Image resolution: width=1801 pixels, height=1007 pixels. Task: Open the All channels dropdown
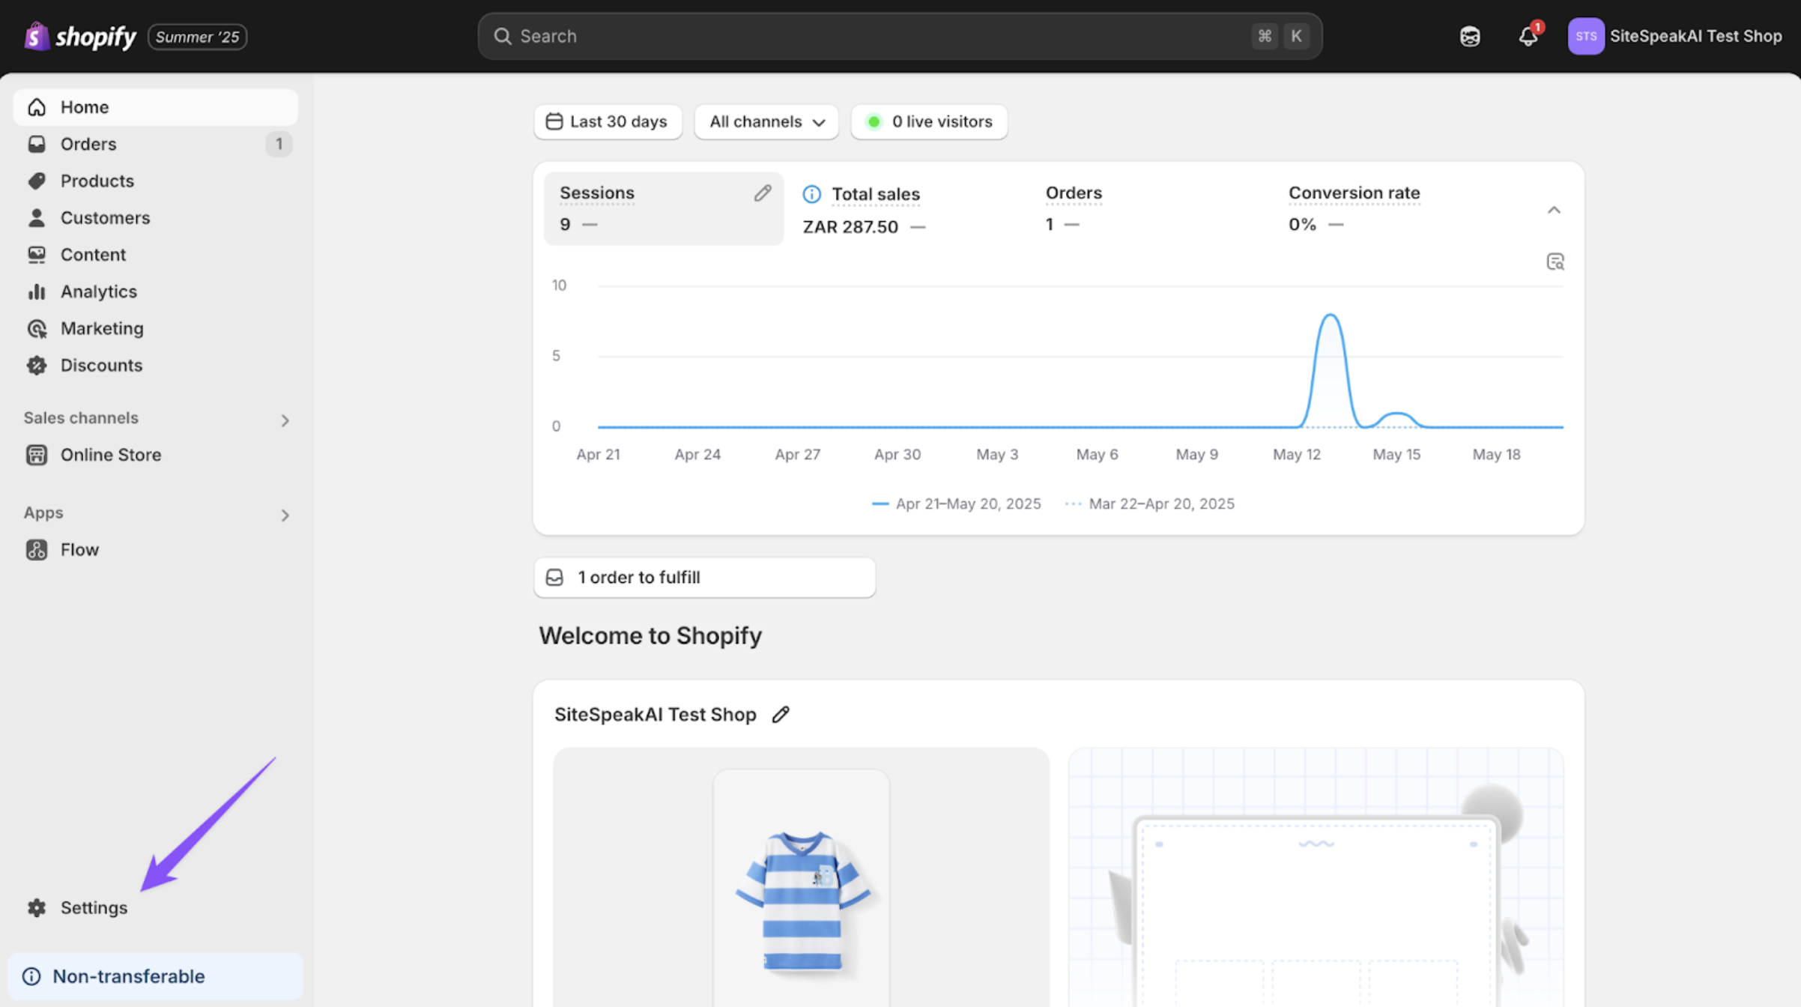coord(766,121)
